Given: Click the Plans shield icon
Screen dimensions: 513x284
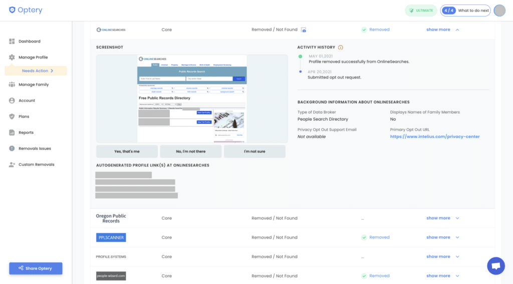Looking at the screenshot, I should (12, 116).
